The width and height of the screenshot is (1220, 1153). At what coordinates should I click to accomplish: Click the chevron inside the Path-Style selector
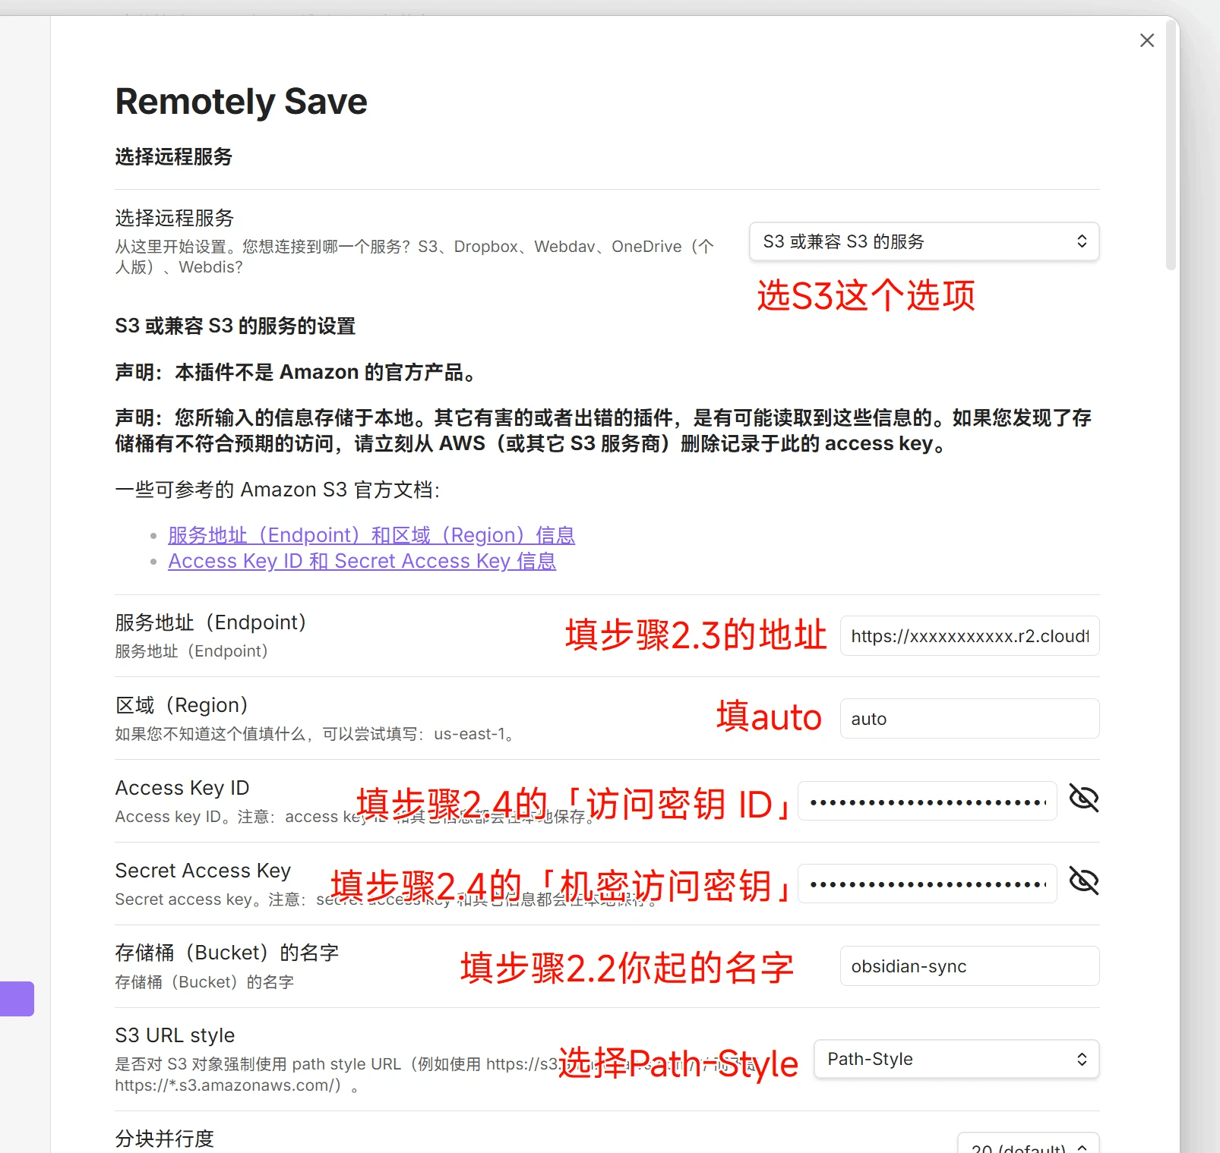point(1082,1059)
